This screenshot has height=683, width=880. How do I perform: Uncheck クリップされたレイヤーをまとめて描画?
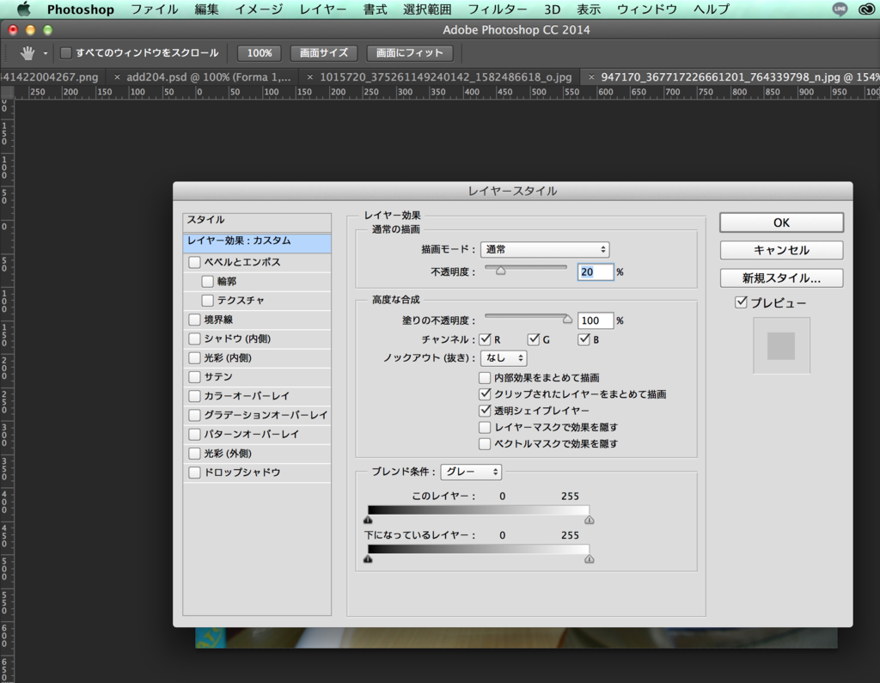(x=485, y=394)
